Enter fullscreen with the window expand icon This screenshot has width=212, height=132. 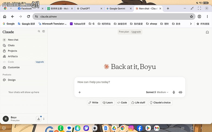click(199, 8)
